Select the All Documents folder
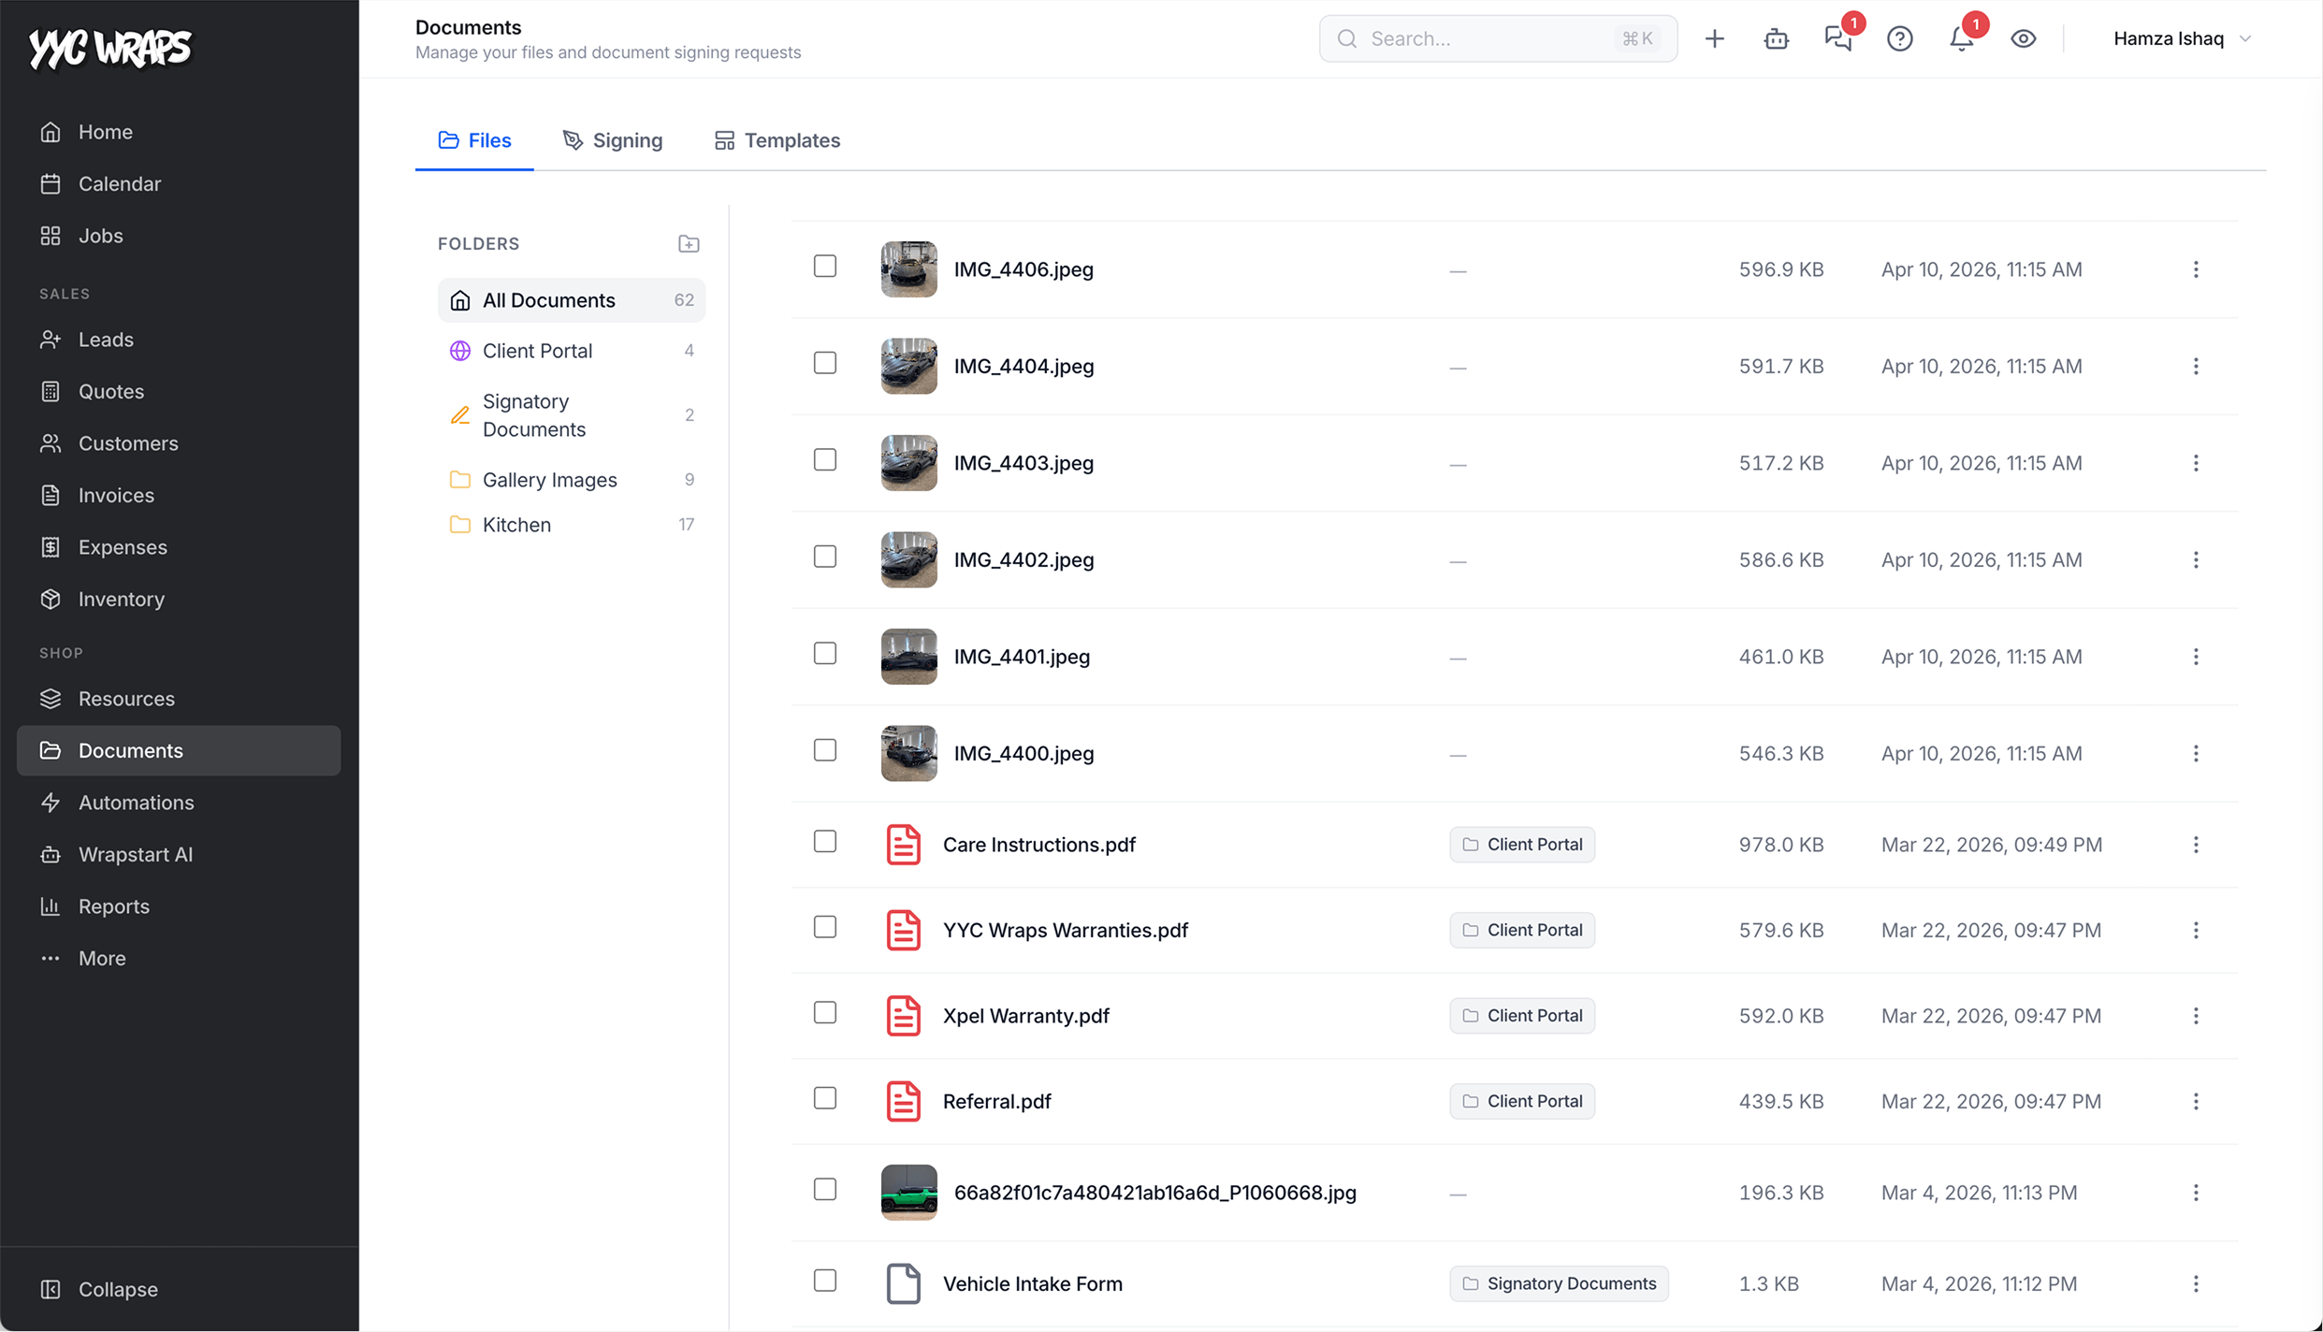This screenshot has height=1332, width=2323. 571,300
